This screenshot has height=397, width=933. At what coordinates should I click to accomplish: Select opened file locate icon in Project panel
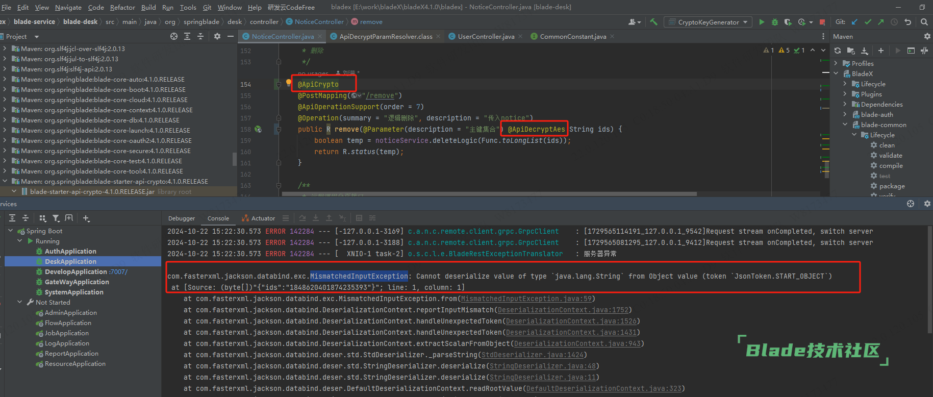point(174,36)
